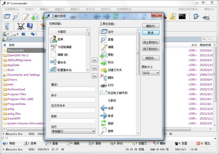The image size is (219, 154).
Task: Select SmartERP folder
Action: [x=14, y=118]
